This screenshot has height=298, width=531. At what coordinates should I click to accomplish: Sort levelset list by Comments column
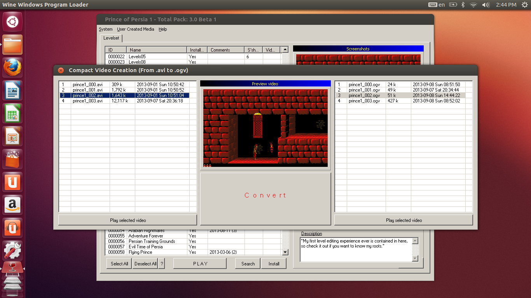[x=226, y=50]
